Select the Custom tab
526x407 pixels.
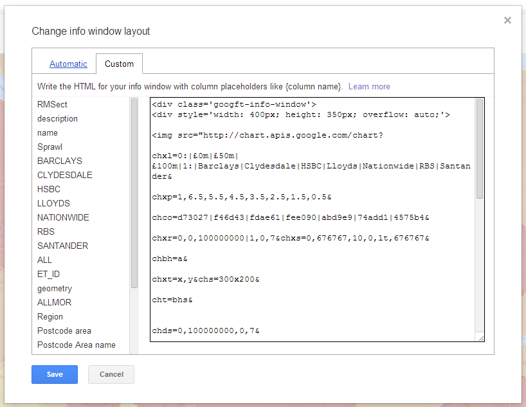pyautogui.click(x=119, y=64)
